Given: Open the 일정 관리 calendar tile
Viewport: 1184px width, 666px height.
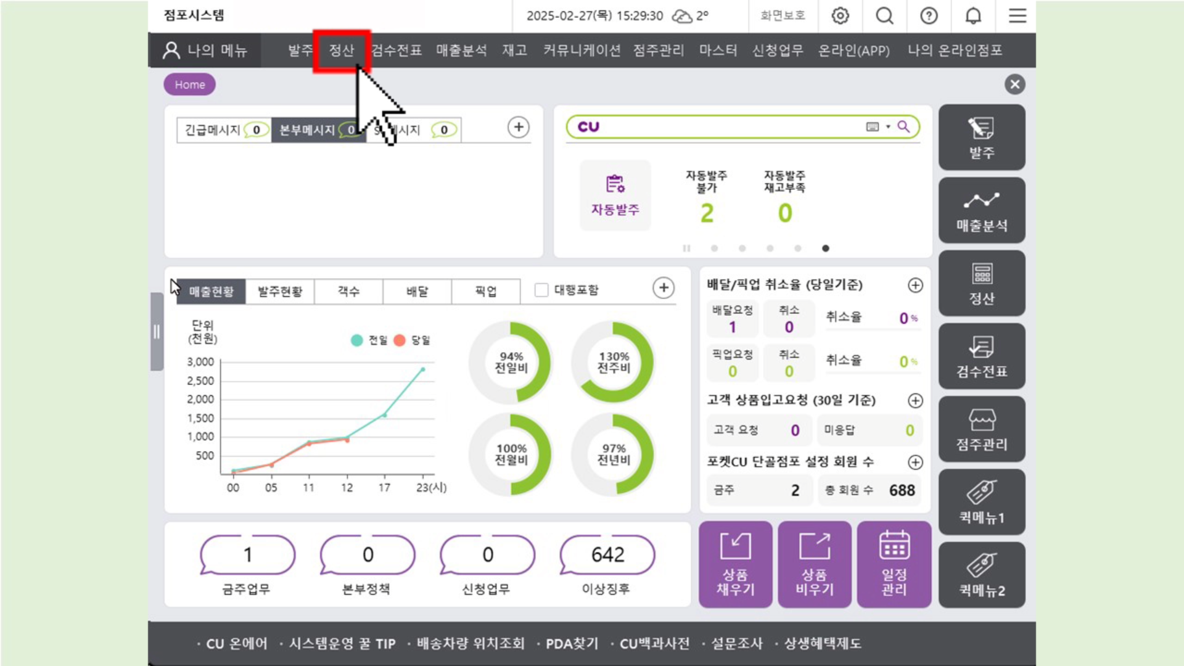Looking at the screenshot, I should tap(894, 564).
